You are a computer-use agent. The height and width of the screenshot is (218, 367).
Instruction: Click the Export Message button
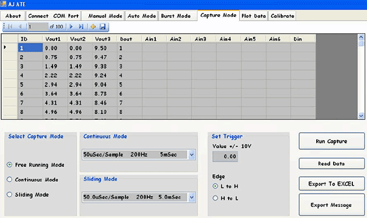click(331, 205)
